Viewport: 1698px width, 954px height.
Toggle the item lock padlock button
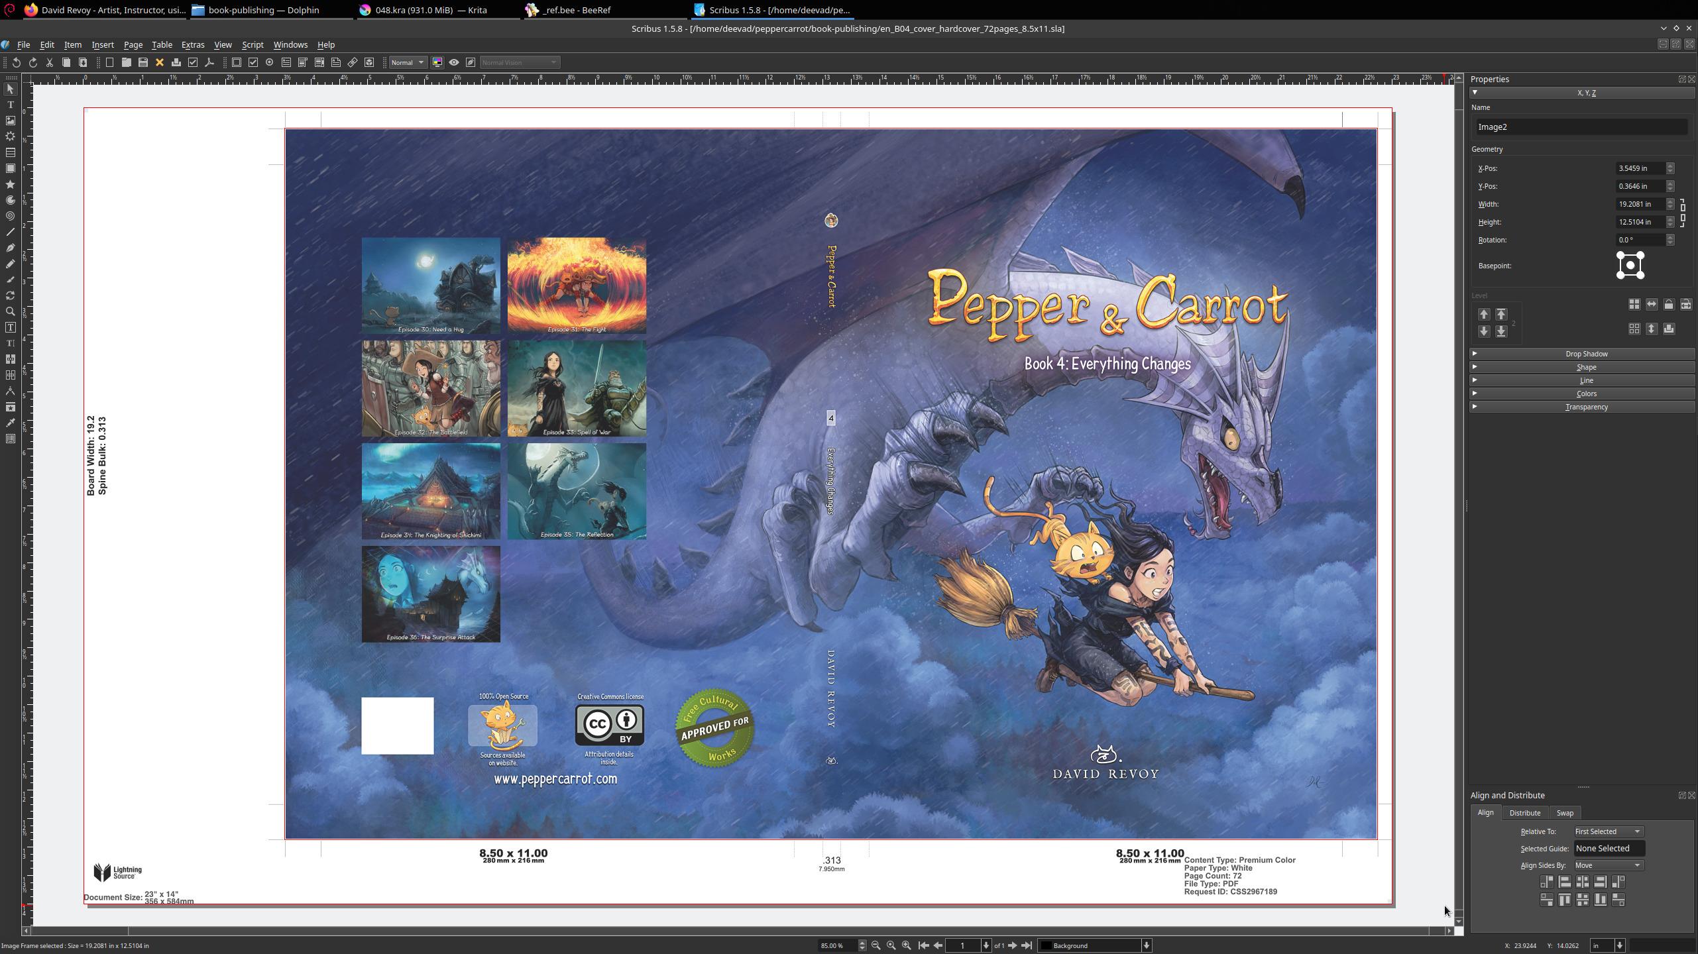(1668, 304)
